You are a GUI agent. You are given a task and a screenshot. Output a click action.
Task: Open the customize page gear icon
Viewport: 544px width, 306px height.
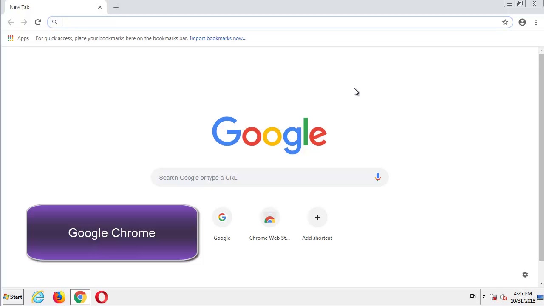pyautogui.click(x=525, y=275)
